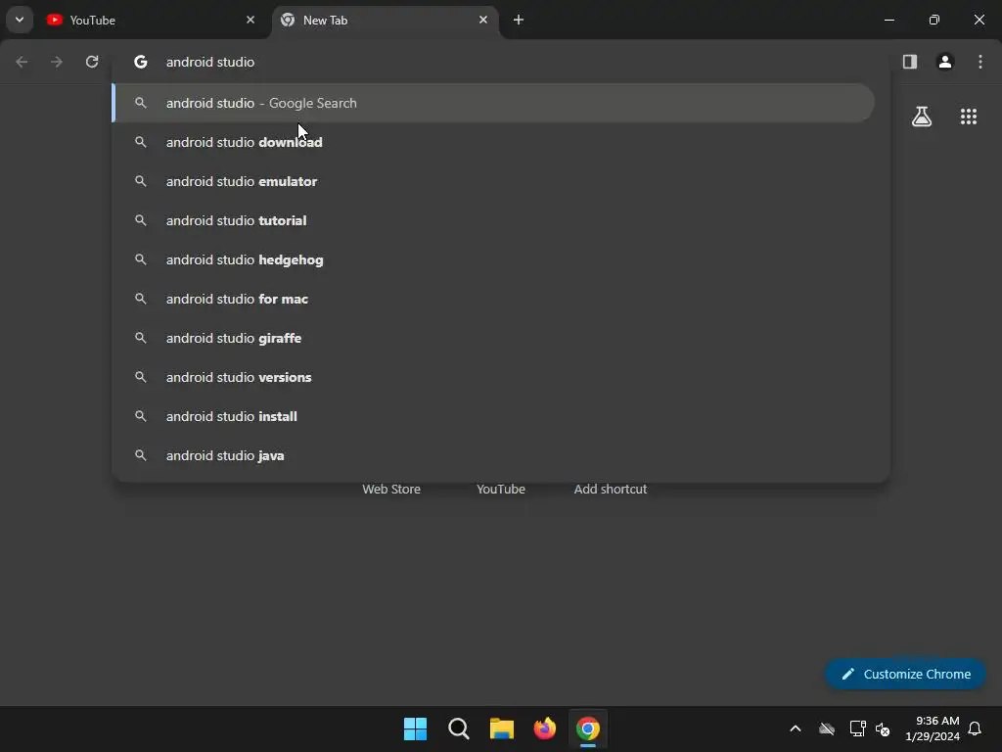Open the Google apps grid

pyautogui.click(x=969, y=117)
